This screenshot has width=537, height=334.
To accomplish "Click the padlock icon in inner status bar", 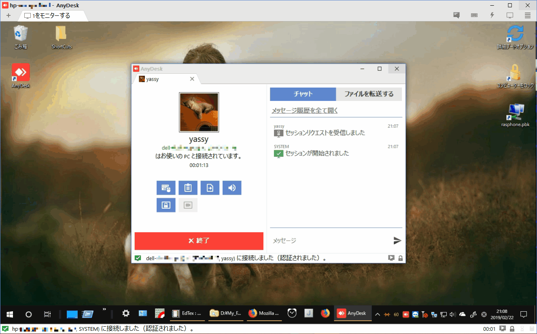I will (400, 258).
